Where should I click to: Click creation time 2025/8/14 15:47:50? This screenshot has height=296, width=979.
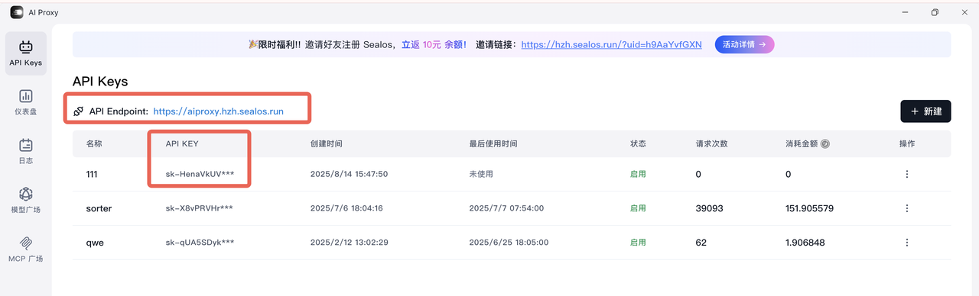[350, 174]
